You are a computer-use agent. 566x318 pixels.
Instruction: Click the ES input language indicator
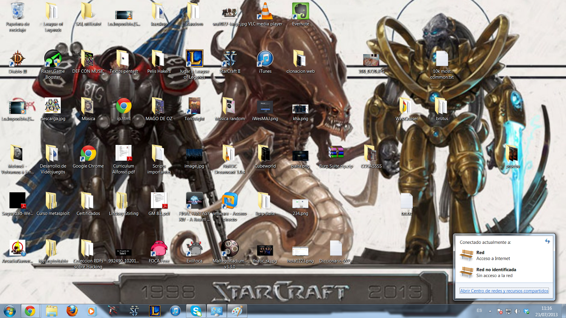(x=479, y=311)
